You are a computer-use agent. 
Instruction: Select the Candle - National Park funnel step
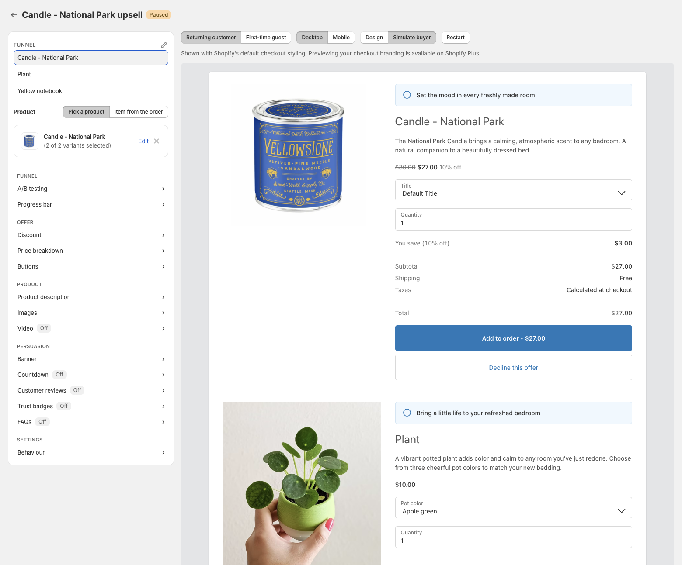click(91, 58)
